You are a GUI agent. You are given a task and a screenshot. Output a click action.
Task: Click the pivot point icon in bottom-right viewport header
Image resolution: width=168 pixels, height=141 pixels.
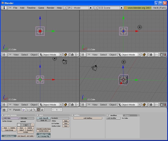151,105
